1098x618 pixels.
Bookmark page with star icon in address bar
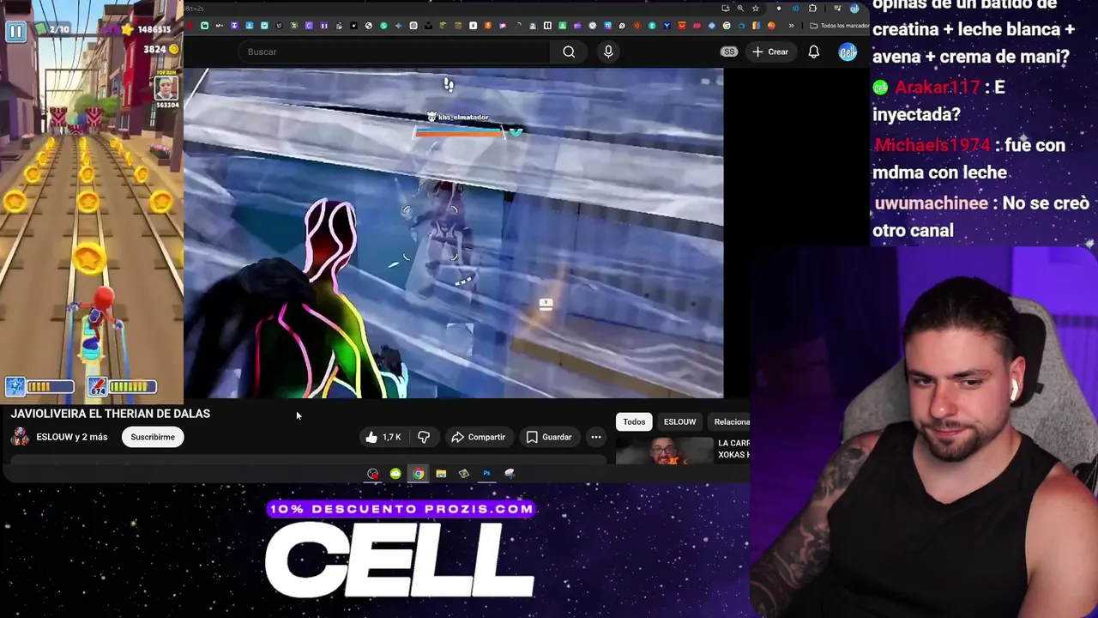[756, 9]
